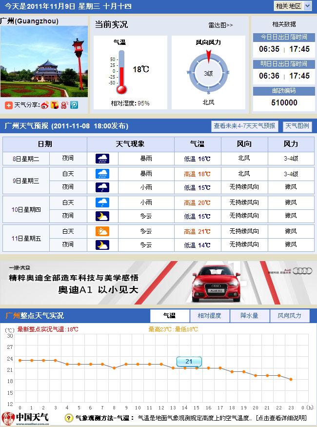Share via the yellow T icon
Screen dimensions: 317x427
tap(55, 105)
